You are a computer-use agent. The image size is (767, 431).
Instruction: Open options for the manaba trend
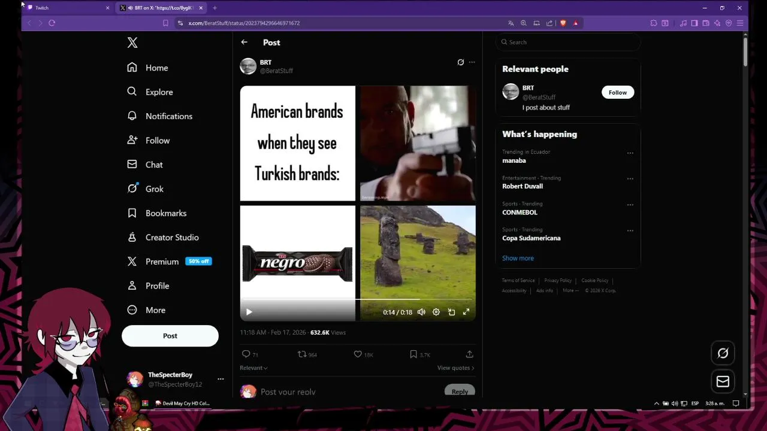[630, 153]
